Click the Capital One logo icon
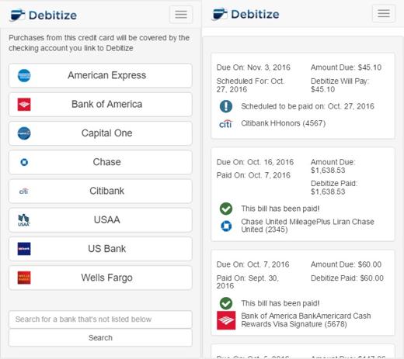 (x=24, y=133)
